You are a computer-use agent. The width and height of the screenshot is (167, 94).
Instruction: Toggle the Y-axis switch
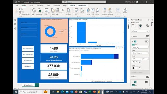click(147, 77)
